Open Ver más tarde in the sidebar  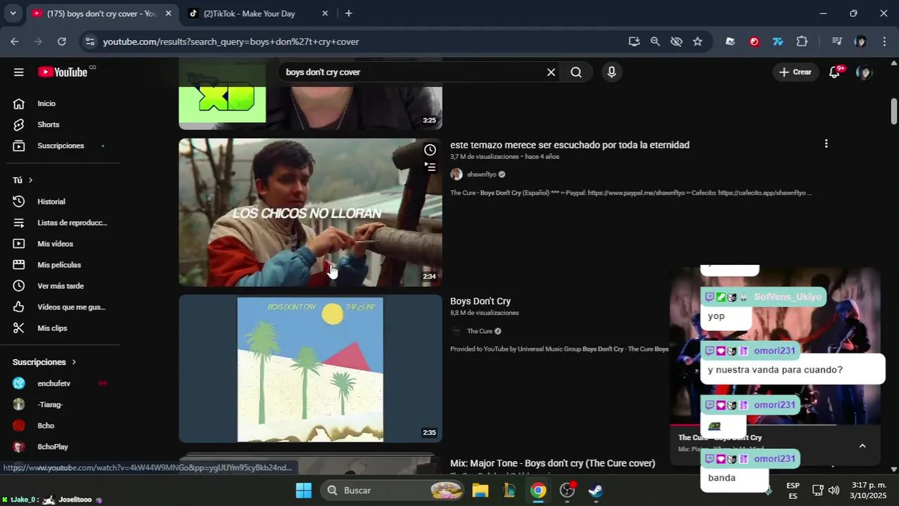(x=60, y=286)
